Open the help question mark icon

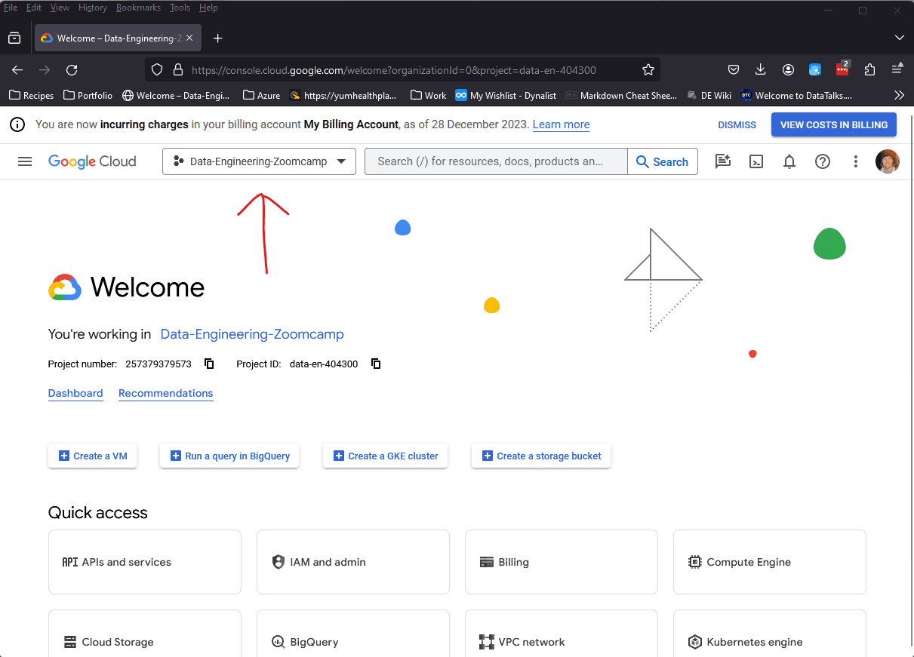823,161
